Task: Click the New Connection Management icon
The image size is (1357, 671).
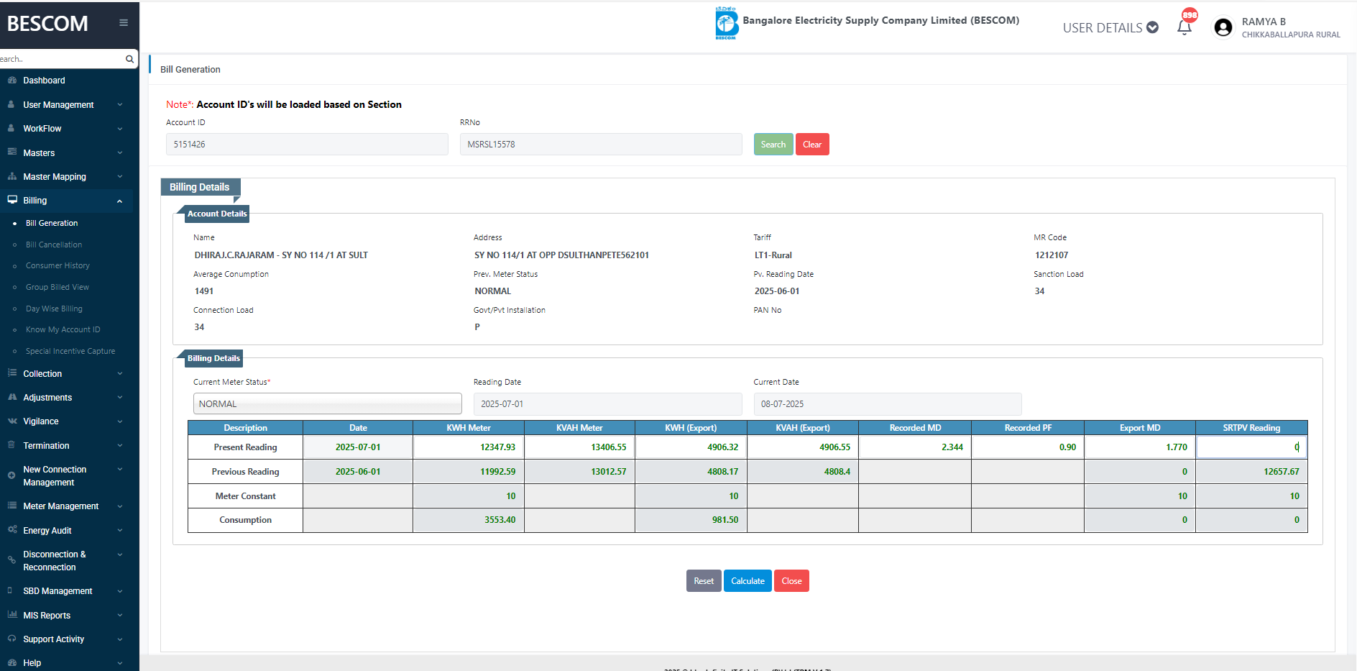Action: [11, 475]
